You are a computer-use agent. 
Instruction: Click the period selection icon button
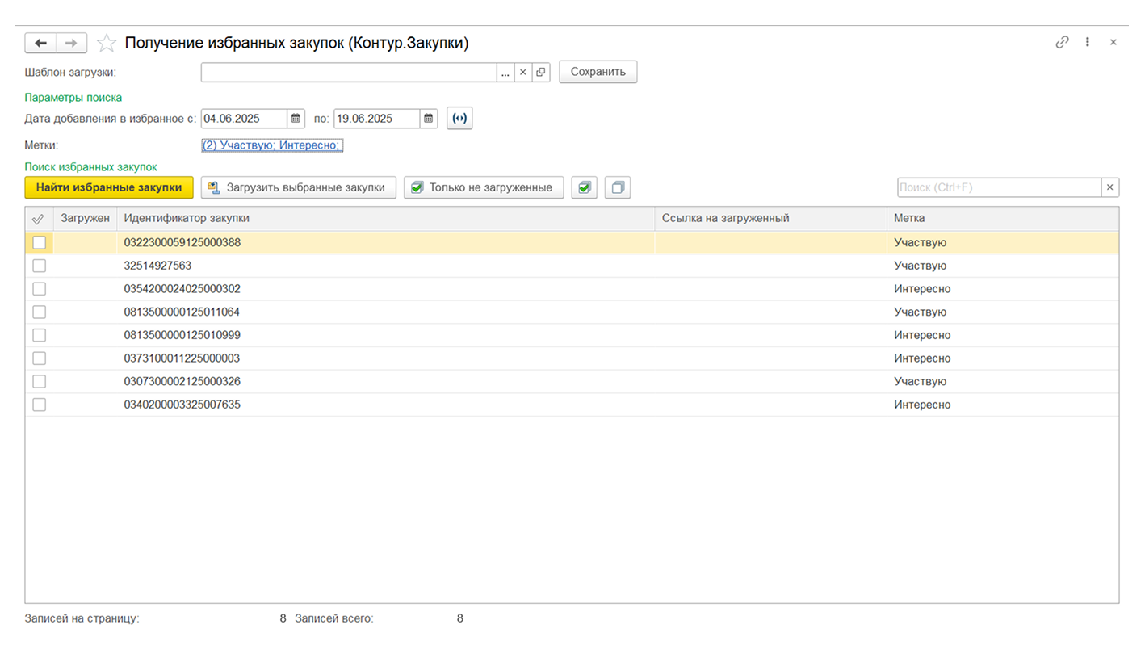[459, 119]
